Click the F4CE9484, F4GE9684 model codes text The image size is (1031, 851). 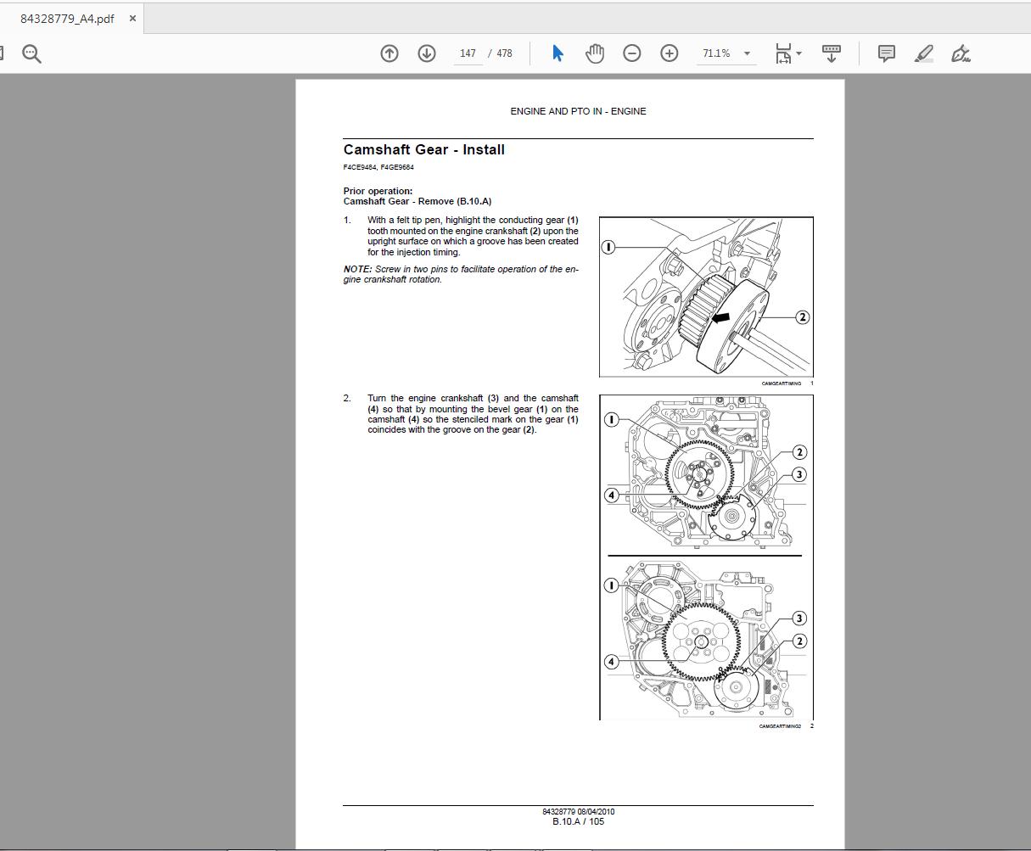pyautogui.click(x=378, y=167)
